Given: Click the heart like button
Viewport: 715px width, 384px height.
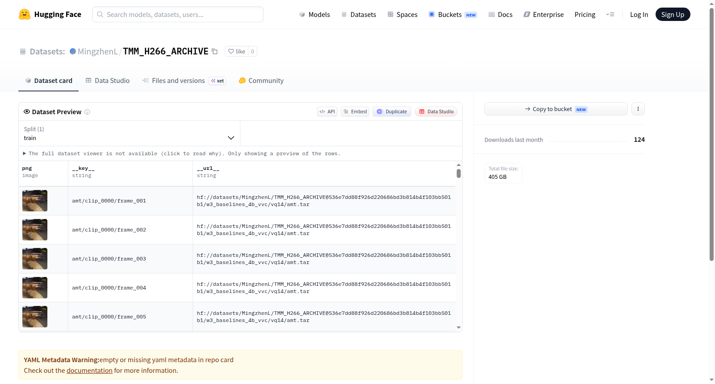Looking at the screenshot, I should 236,51.
